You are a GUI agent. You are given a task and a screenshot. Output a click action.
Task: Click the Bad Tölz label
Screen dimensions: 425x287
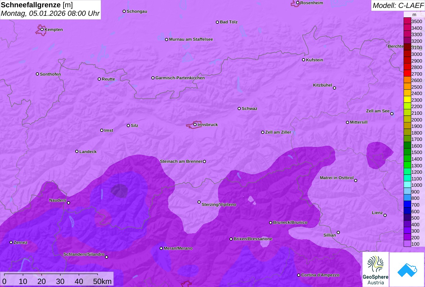[x=229, y=22]
